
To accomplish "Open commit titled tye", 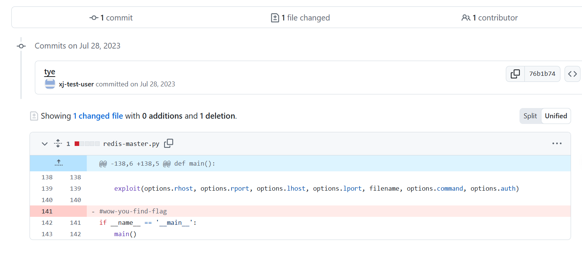I will tap(50, 72).
